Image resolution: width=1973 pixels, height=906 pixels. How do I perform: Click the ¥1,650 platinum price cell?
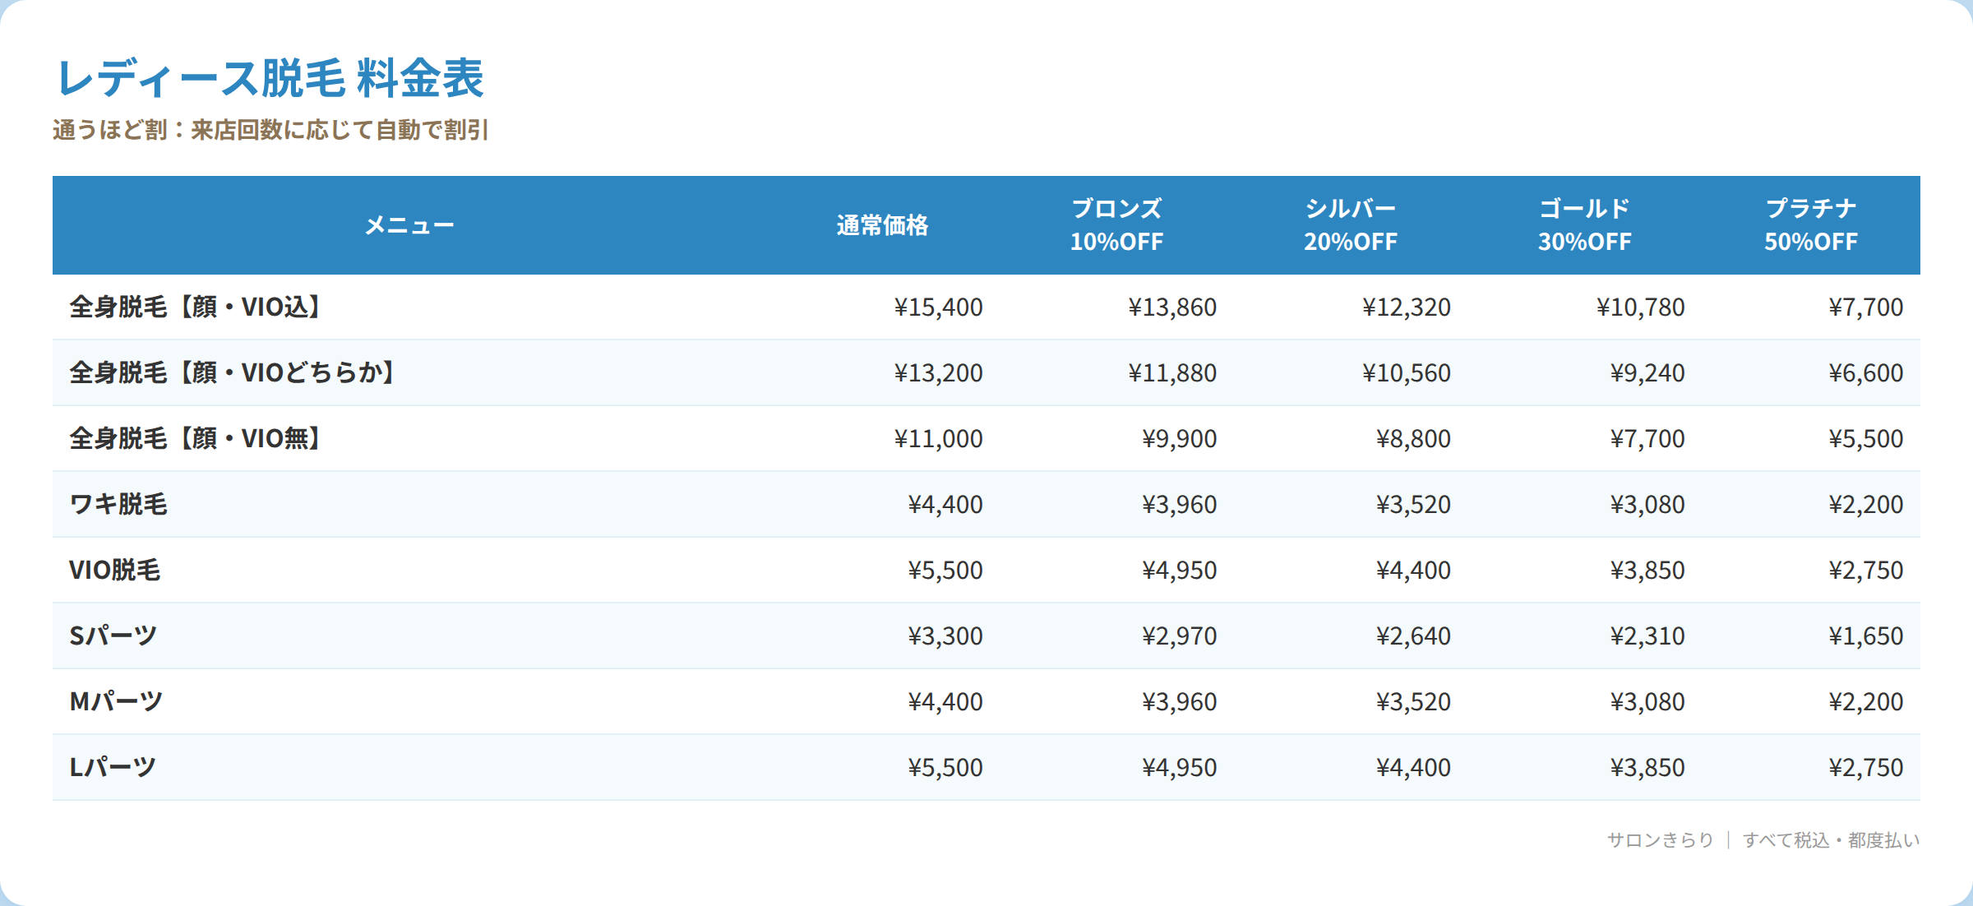click(x=1865, y=636)
